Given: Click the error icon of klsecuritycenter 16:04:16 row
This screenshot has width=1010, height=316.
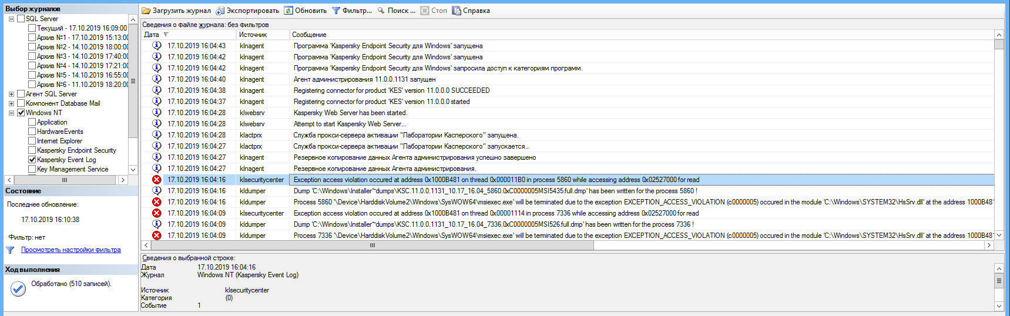Looking at the screenshot, I should (x=157, y=180).
